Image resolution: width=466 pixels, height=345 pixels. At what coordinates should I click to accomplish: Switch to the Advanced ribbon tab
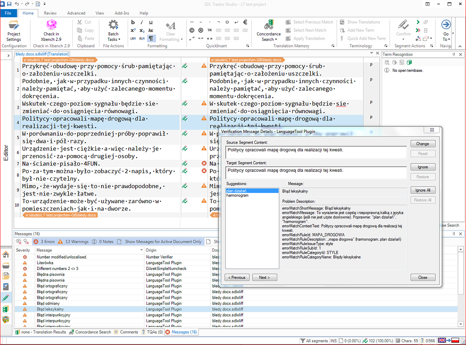point(76,13)
